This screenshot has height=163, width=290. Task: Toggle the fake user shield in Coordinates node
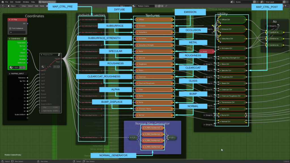[24, 67]
